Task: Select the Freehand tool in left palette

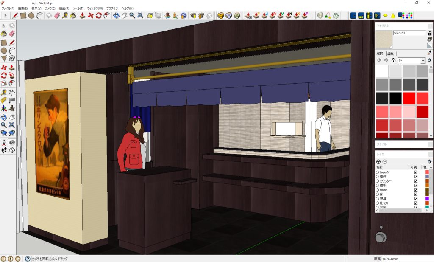Action: coord(12,59)
